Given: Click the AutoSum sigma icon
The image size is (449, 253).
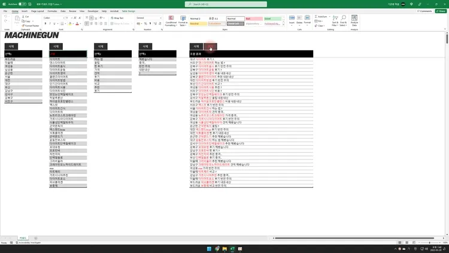Looking at the screenshot, I should click(x=315, y=16).
